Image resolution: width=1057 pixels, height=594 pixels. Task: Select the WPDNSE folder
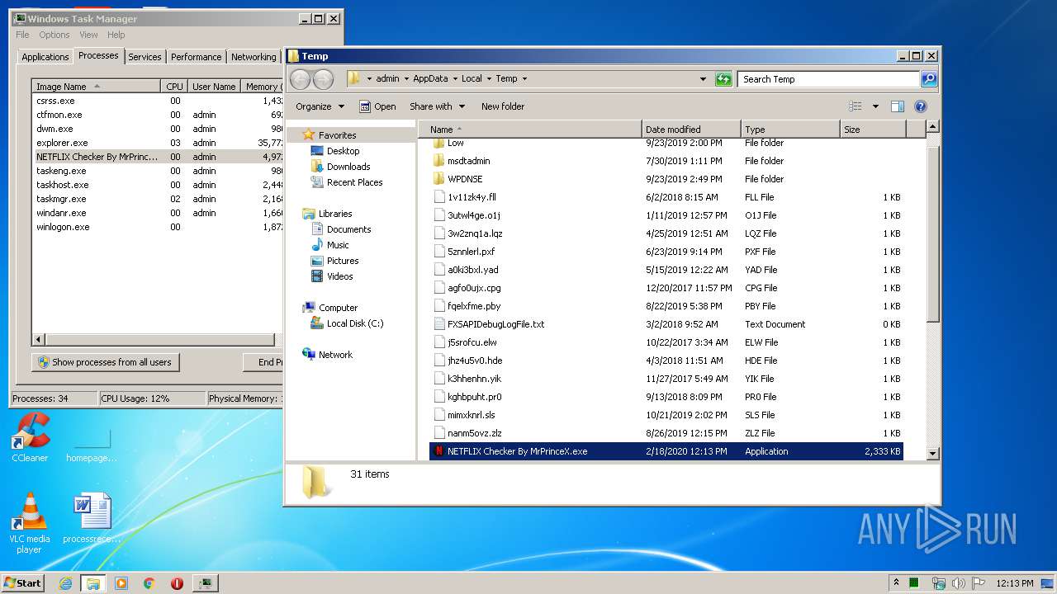pyautogui.click(x=465, y=179)
